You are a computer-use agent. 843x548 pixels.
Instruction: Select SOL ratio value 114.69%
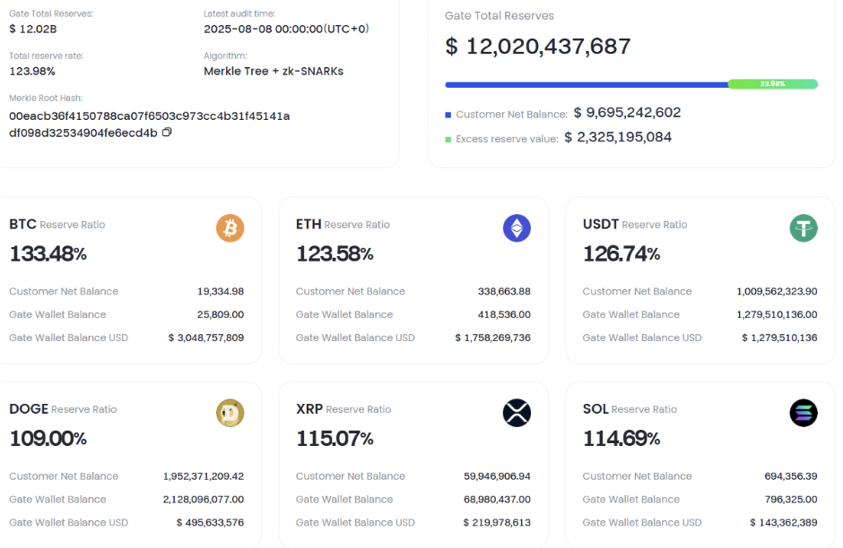[x=621, y=439]
